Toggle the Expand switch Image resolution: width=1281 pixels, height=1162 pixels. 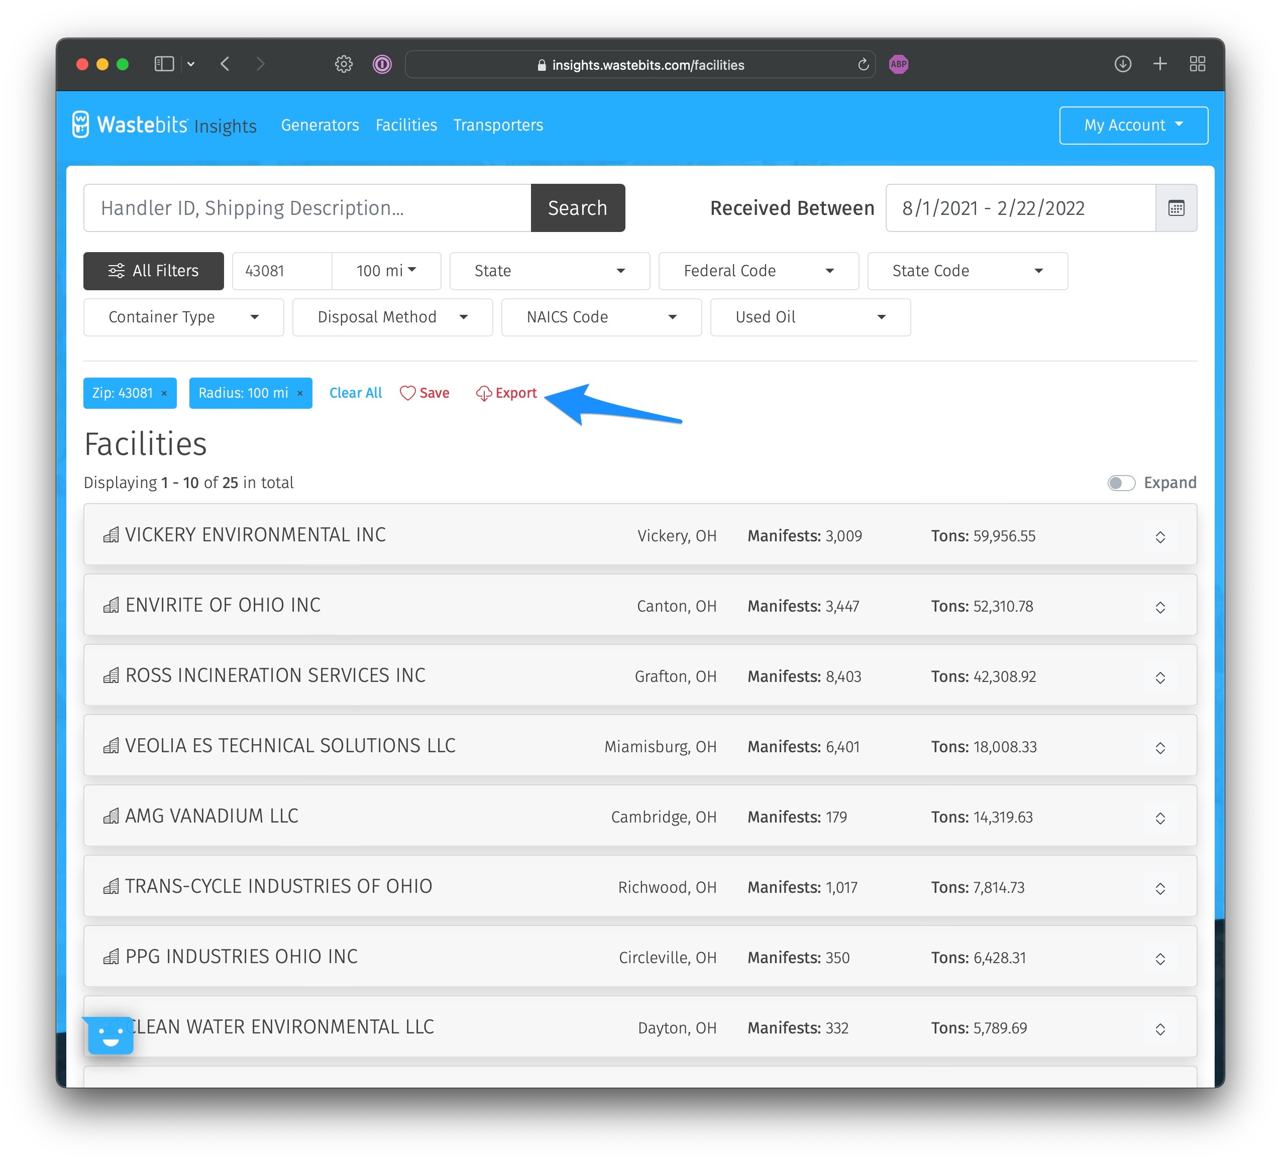[x=1121, y=483]
